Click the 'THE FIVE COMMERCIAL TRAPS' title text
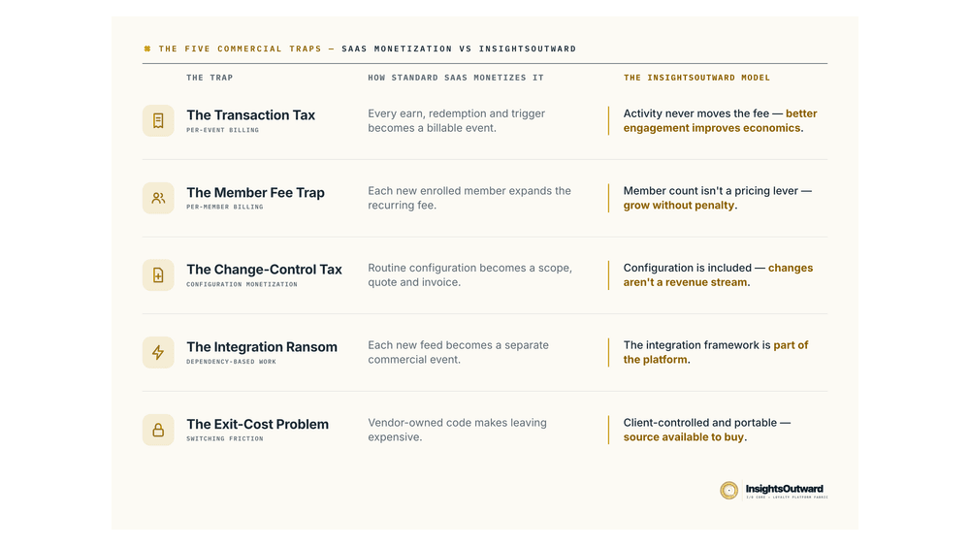The height and width of the screenshot is (546, 970). tap(240, 48)
